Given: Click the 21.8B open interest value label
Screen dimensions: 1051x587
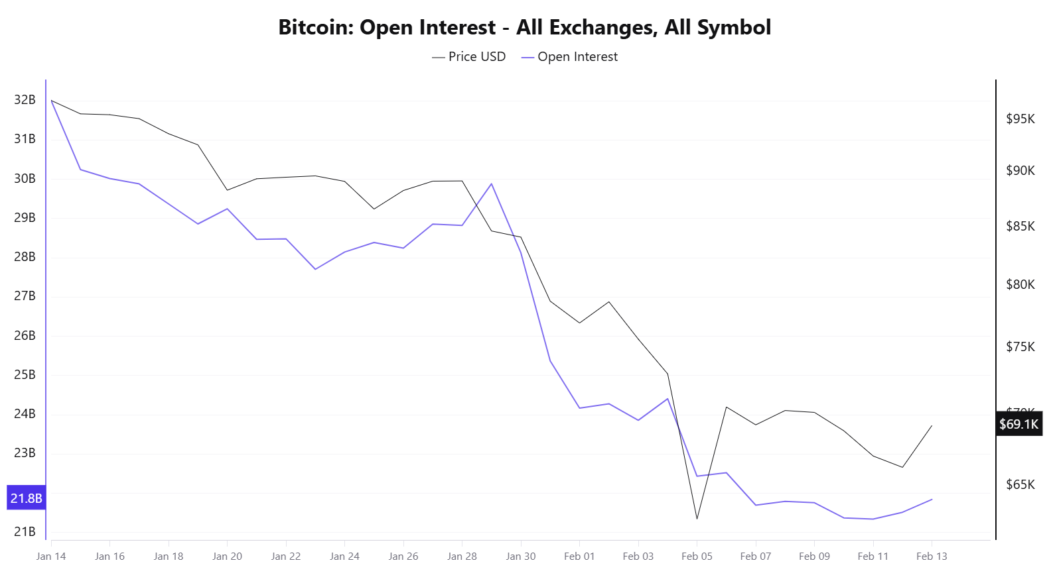Looking at the screenshot, I should (26, 498).
